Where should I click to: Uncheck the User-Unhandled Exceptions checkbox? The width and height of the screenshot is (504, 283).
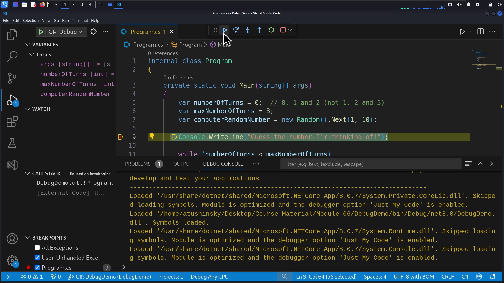37,258
